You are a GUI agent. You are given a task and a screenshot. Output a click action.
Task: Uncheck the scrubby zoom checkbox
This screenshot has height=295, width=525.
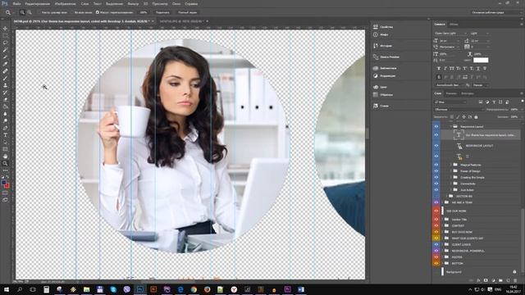tap(98, 12)
